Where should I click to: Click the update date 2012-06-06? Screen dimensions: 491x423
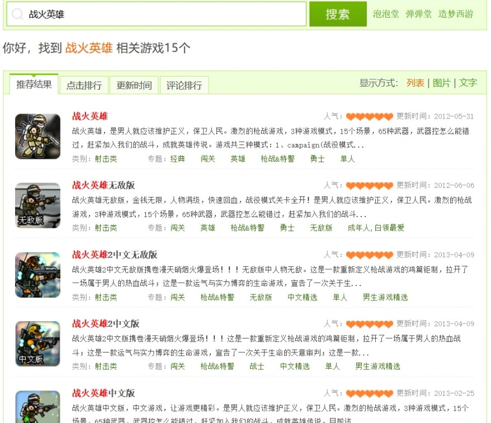454,186
